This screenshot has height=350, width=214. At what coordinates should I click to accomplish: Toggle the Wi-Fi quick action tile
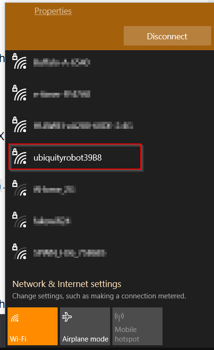pyautogui.click(x=33, y=326)
